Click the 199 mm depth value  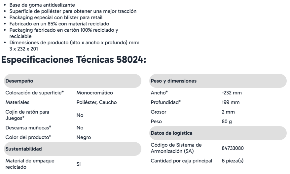point(231,102)
